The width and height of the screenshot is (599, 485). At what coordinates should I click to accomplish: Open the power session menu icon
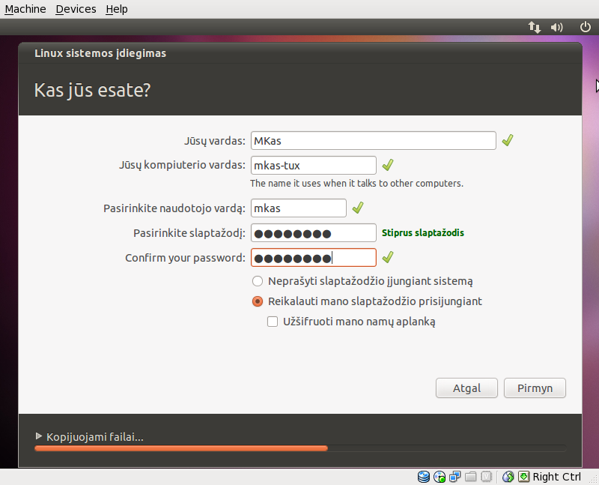(586, 27)
